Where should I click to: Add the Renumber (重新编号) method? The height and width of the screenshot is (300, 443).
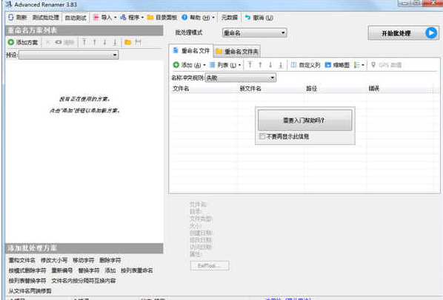pyautogui.click(x=62, y=270)
